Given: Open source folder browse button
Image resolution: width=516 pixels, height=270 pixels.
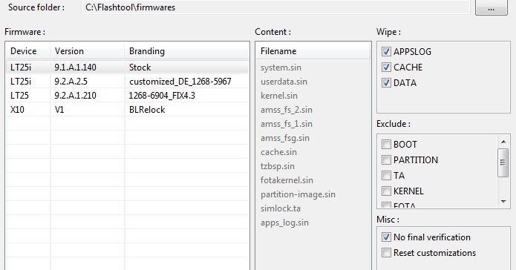Looking at the screenshot, I should click(491, 7).
